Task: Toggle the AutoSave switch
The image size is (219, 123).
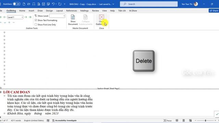Action: pyautogui.click(x=16, y=4)
